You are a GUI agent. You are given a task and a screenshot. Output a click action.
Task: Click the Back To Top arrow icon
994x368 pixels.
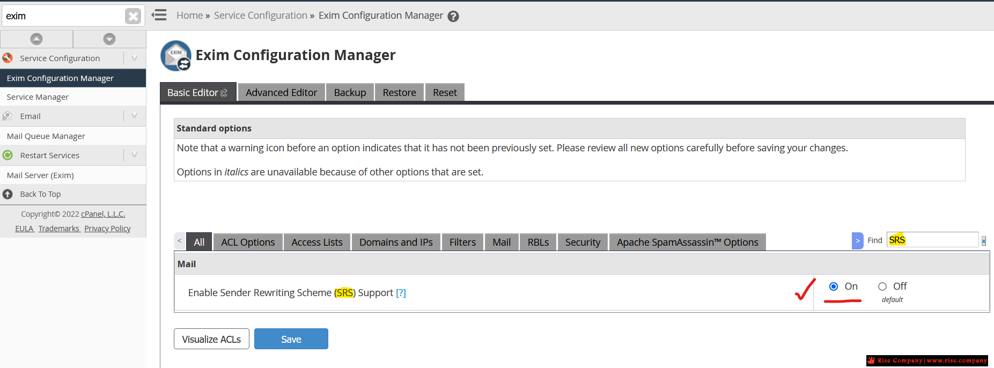8,194
